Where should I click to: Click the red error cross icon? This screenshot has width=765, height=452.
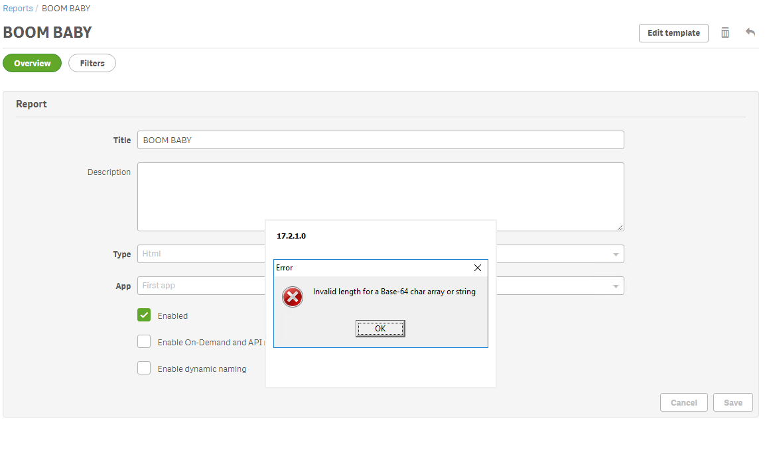point(293,297)
